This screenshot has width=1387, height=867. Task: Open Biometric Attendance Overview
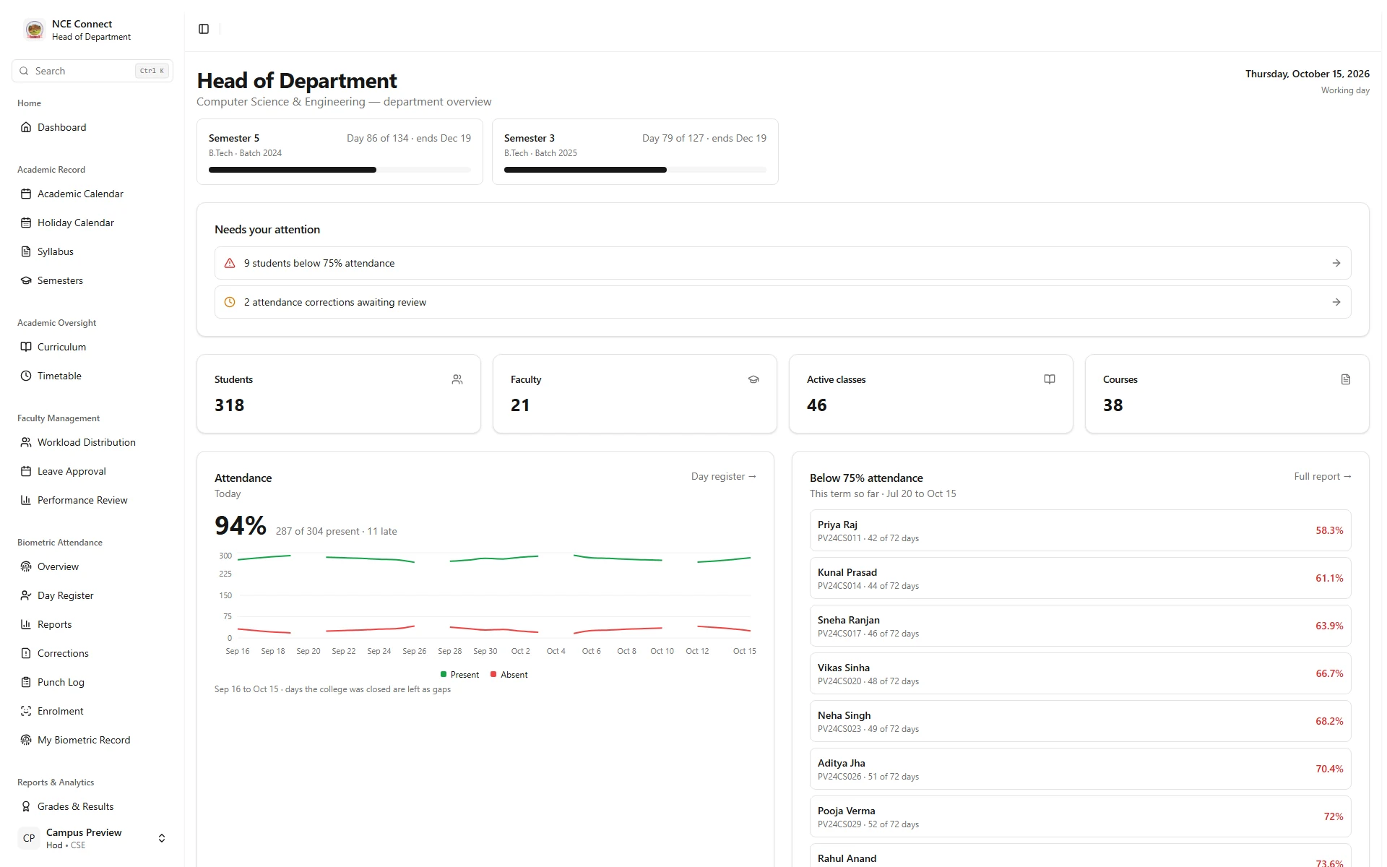pyautogui.click(x=92, y=566)
